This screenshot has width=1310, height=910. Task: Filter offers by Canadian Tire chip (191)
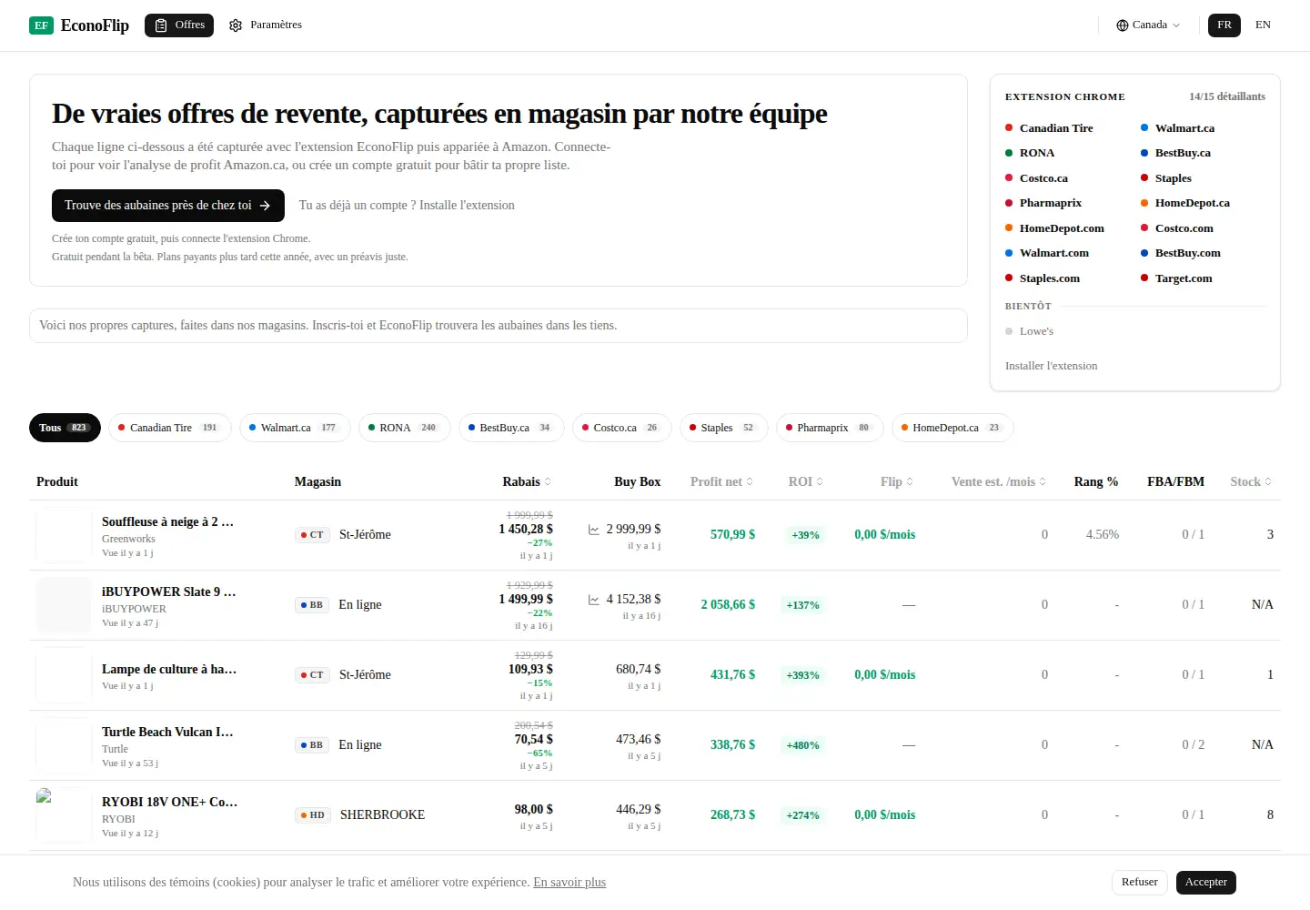170,428
